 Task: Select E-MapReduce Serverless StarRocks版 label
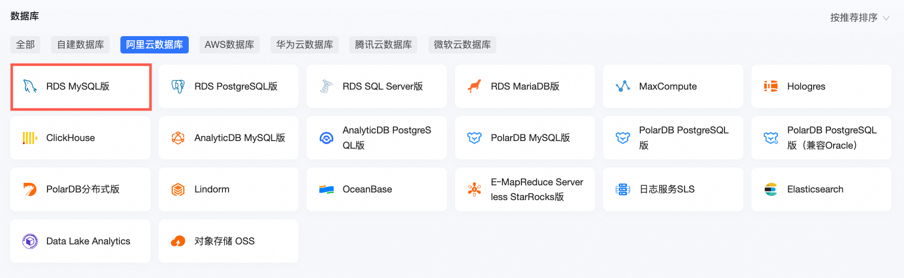click(537, 189)
